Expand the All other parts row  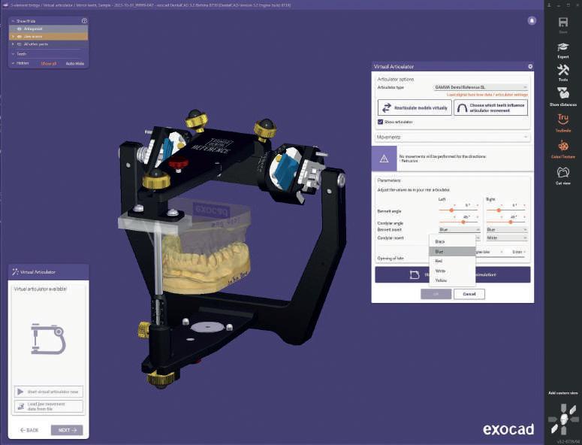pos(14,44)
